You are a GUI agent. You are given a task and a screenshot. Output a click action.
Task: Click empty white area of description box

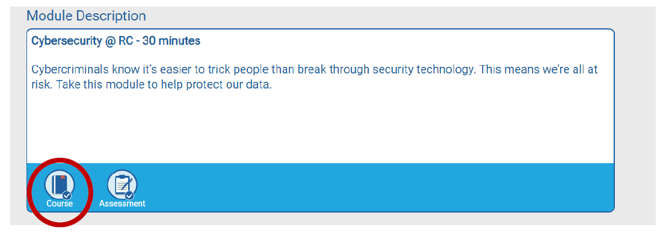320,128
